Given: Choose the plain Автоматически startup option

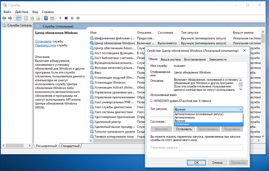Looking at the screenshot, I should [209, 117].
